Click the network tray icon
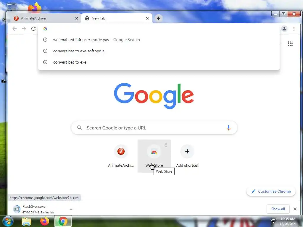 pos(273,221)
